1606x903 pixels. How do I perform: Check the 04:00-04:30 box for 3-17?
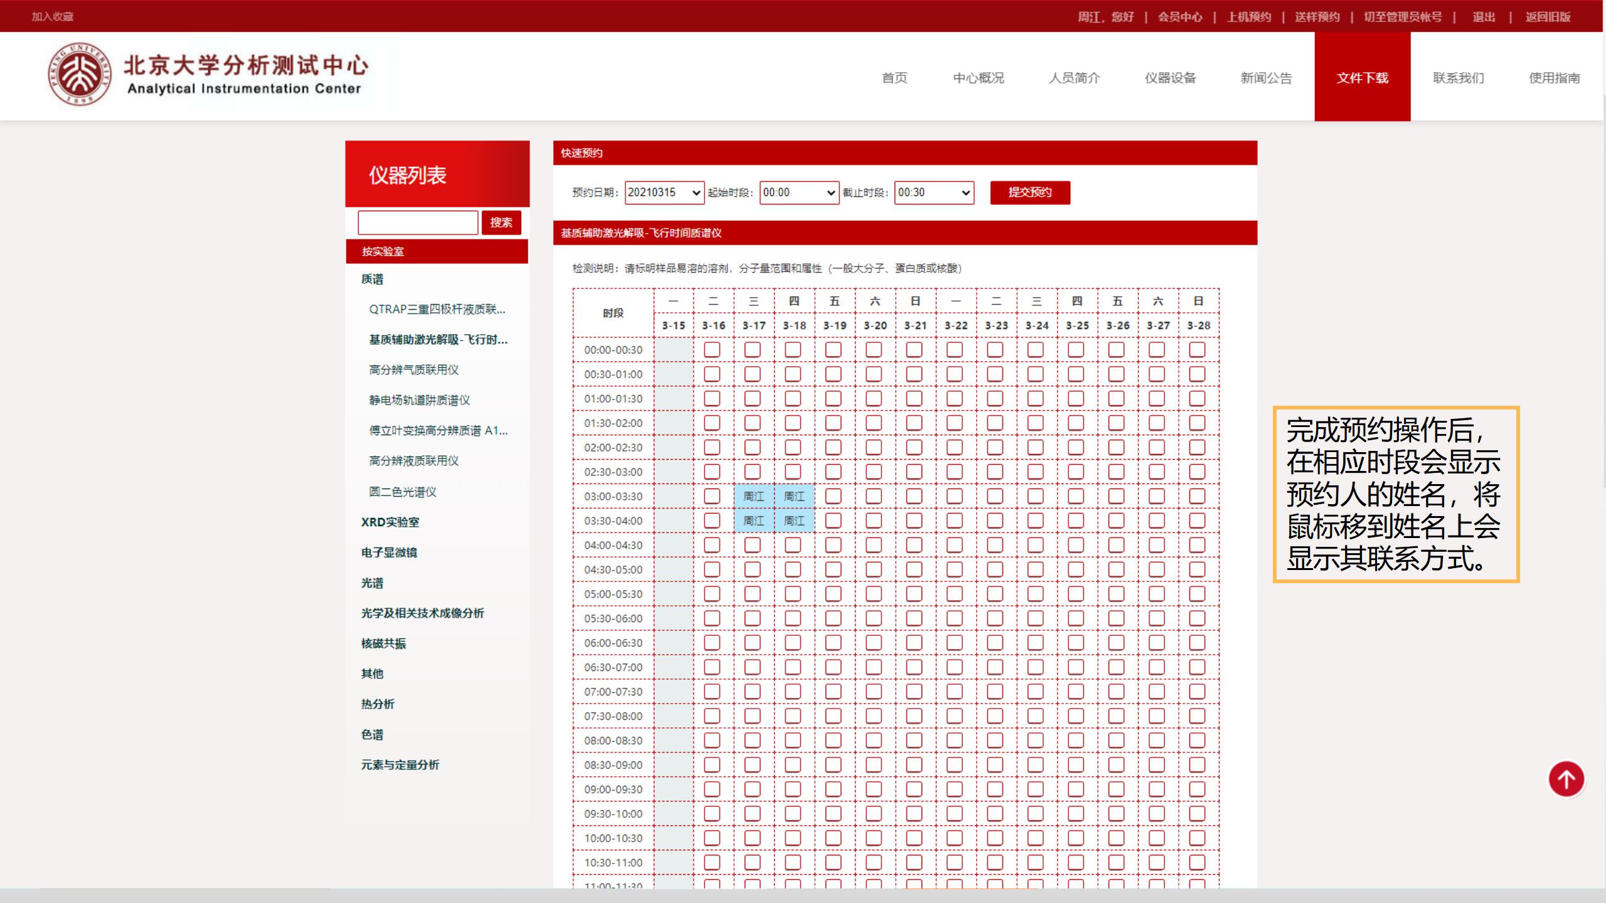[x=752, y=545]
